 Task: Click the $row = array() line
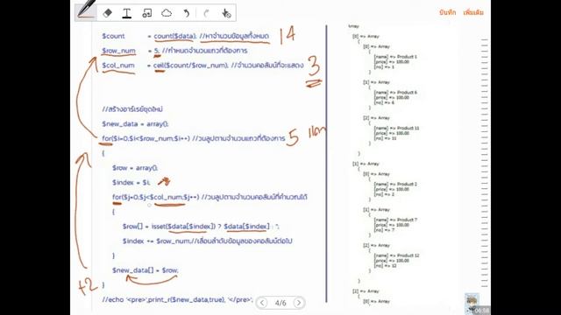(135, 168)
